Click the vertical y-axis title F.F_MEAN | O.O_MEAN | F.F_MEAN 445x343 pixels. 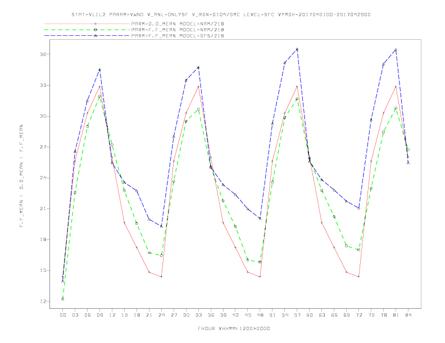pos(21,176)
